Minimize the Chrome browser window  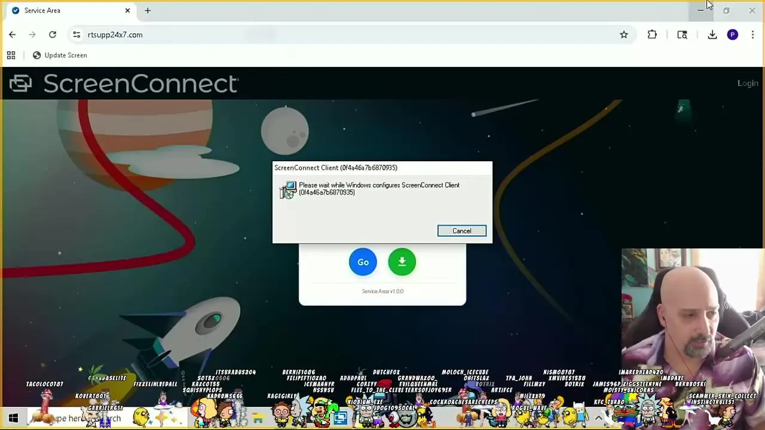coord(700,11)
